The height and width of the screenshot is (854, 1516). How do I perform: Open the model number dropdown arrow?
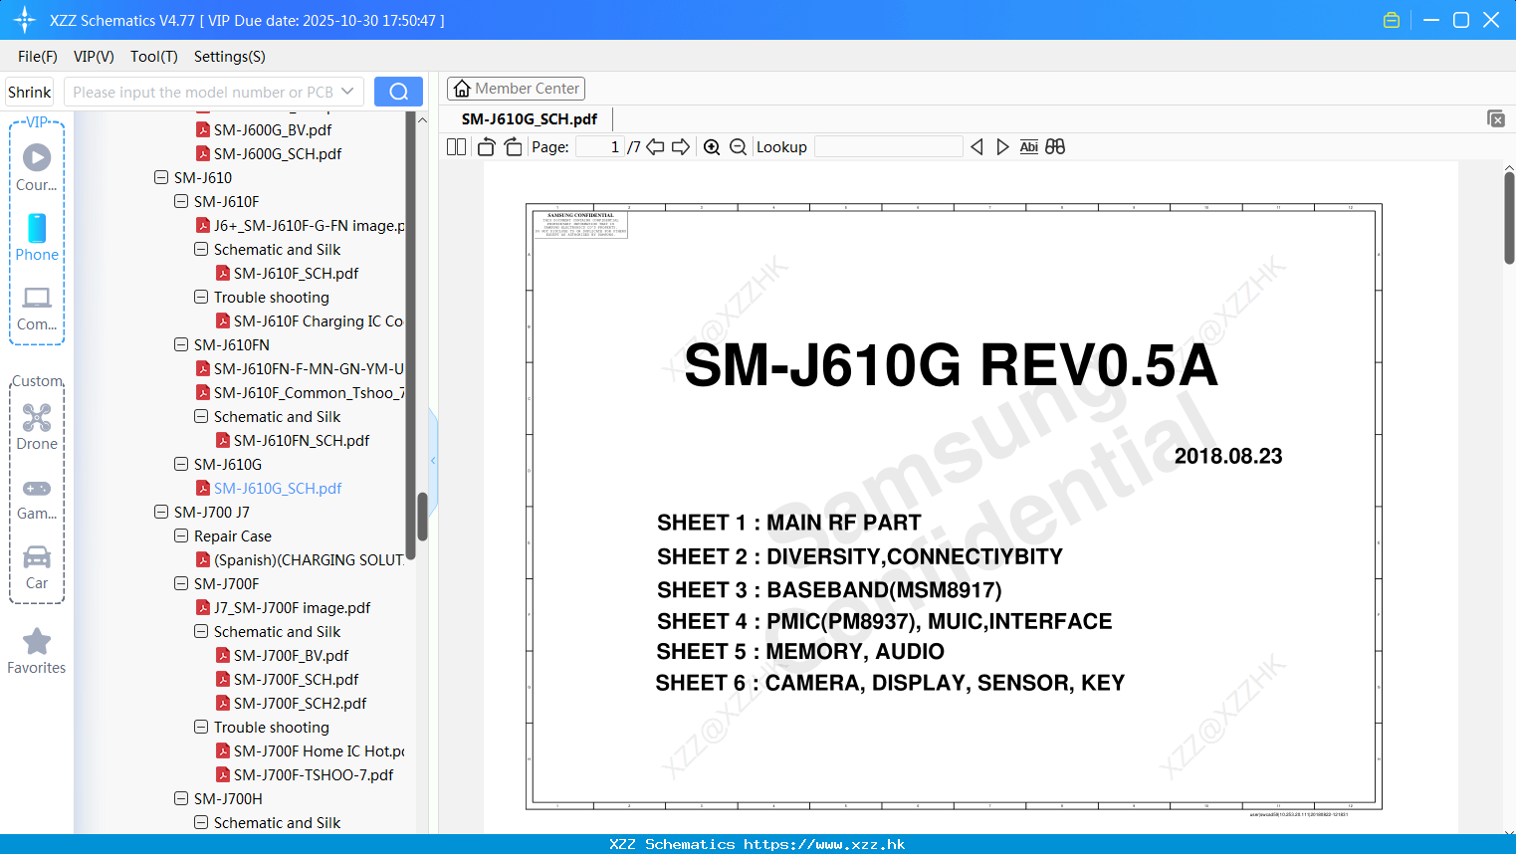click(347, 92)
